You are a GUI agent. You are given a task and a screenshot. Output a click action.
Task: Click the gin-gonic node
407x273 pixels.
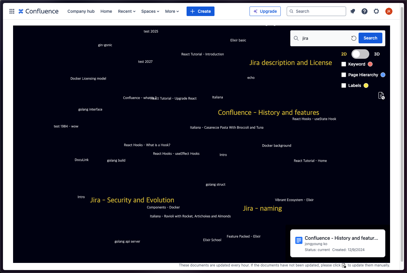(105, 45)
